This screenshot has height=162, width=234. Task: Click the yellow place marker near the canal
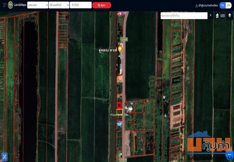(x=120, y=49)
